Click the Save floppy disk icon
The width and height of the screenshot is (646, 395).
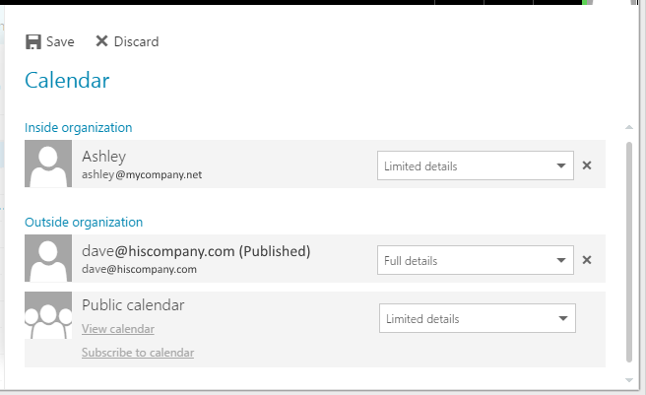(x=33, y=41)
